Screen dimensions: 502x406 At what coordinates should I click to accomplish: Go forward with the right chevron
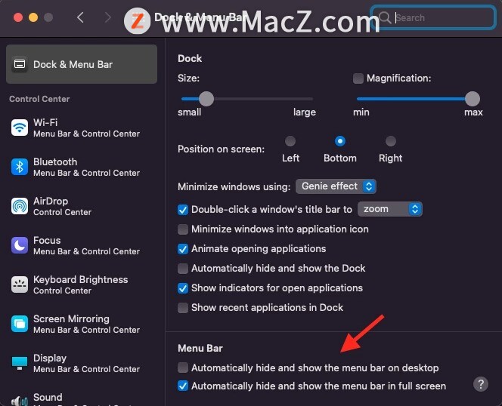pyautogui.click(x=108, y=17)
